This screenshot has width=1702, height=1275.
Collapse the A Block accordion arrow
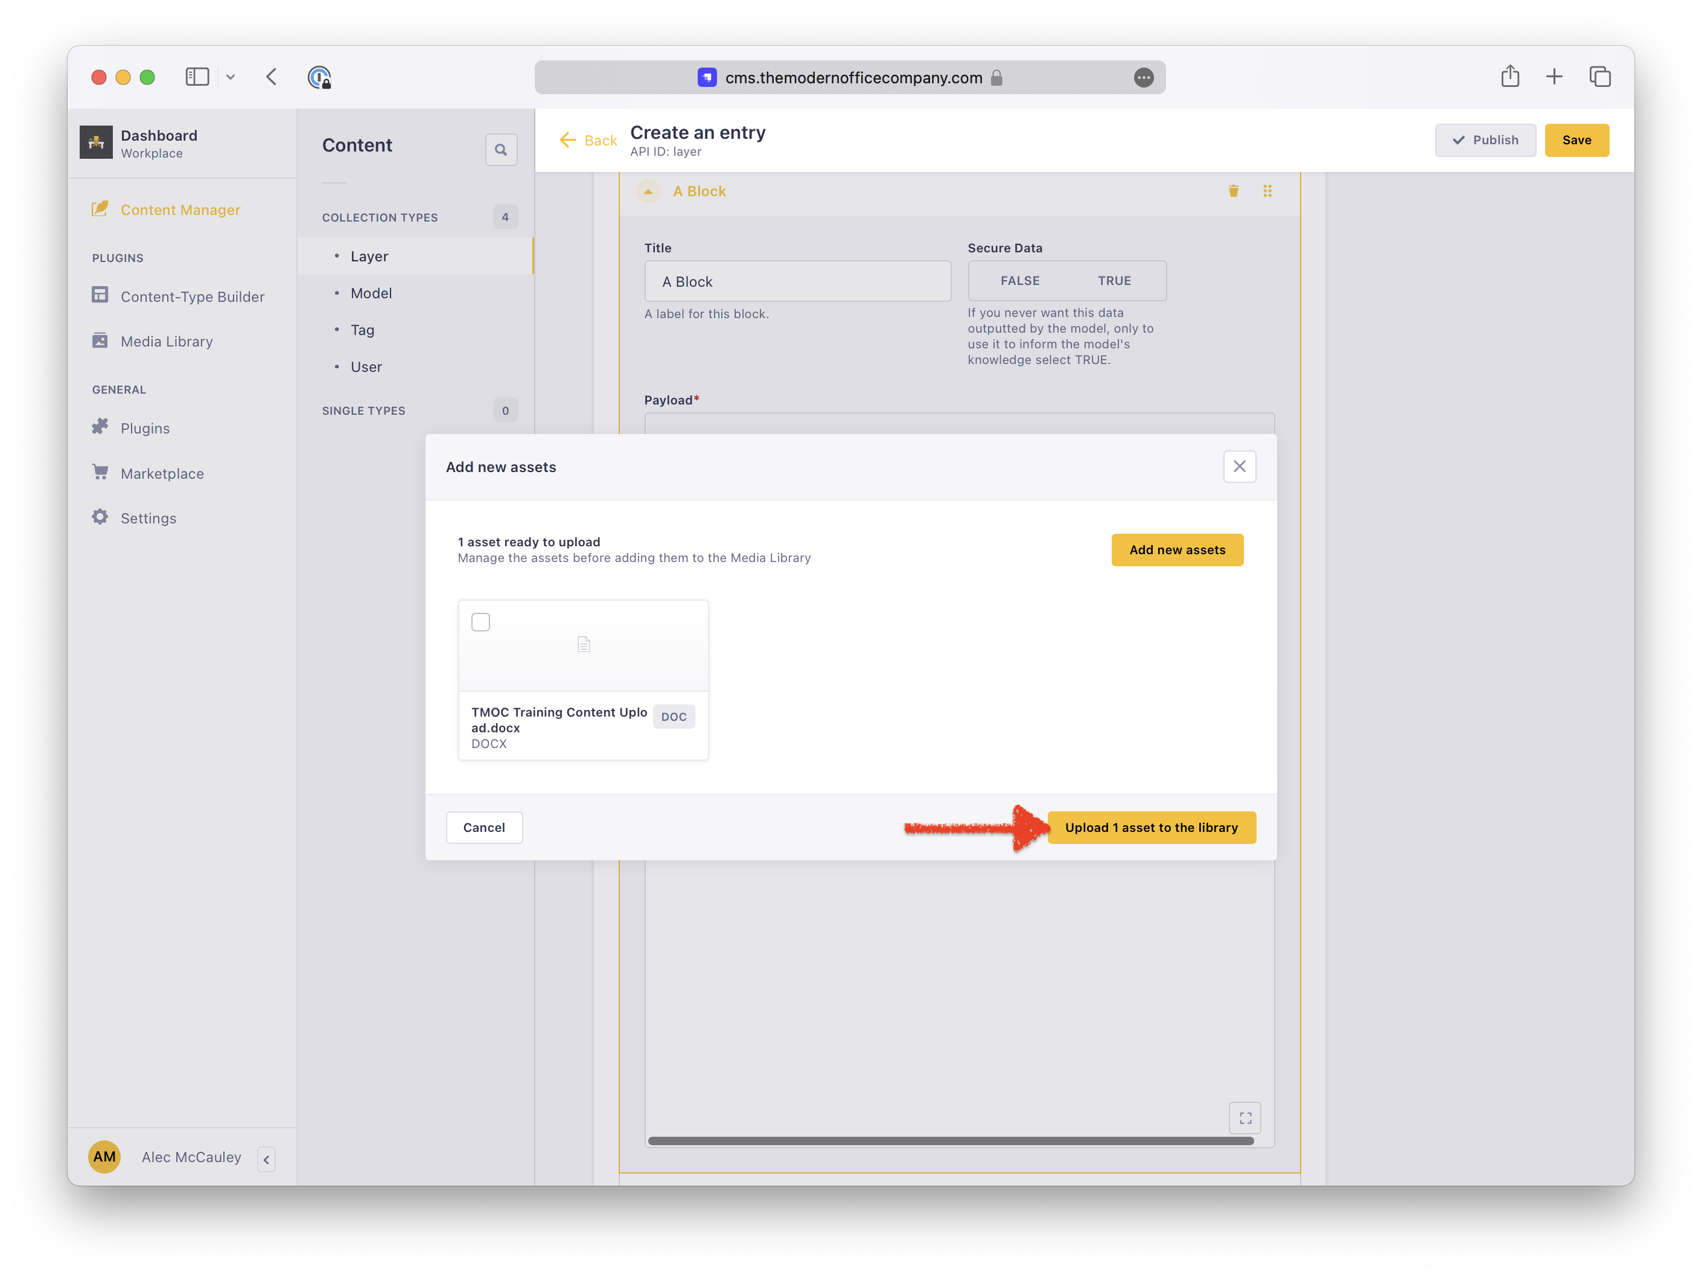pos(648,191)
